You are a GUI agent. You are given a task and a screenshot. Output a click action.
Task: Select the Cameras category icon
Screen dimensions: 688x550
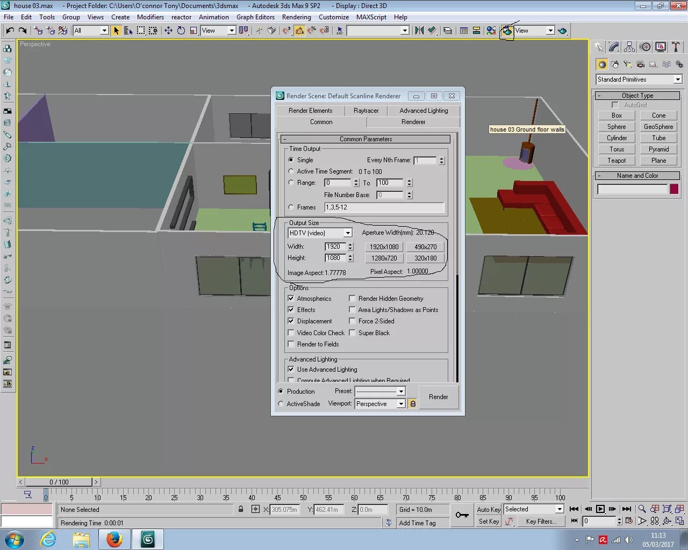pyautogui.click(x=641, y=64)
